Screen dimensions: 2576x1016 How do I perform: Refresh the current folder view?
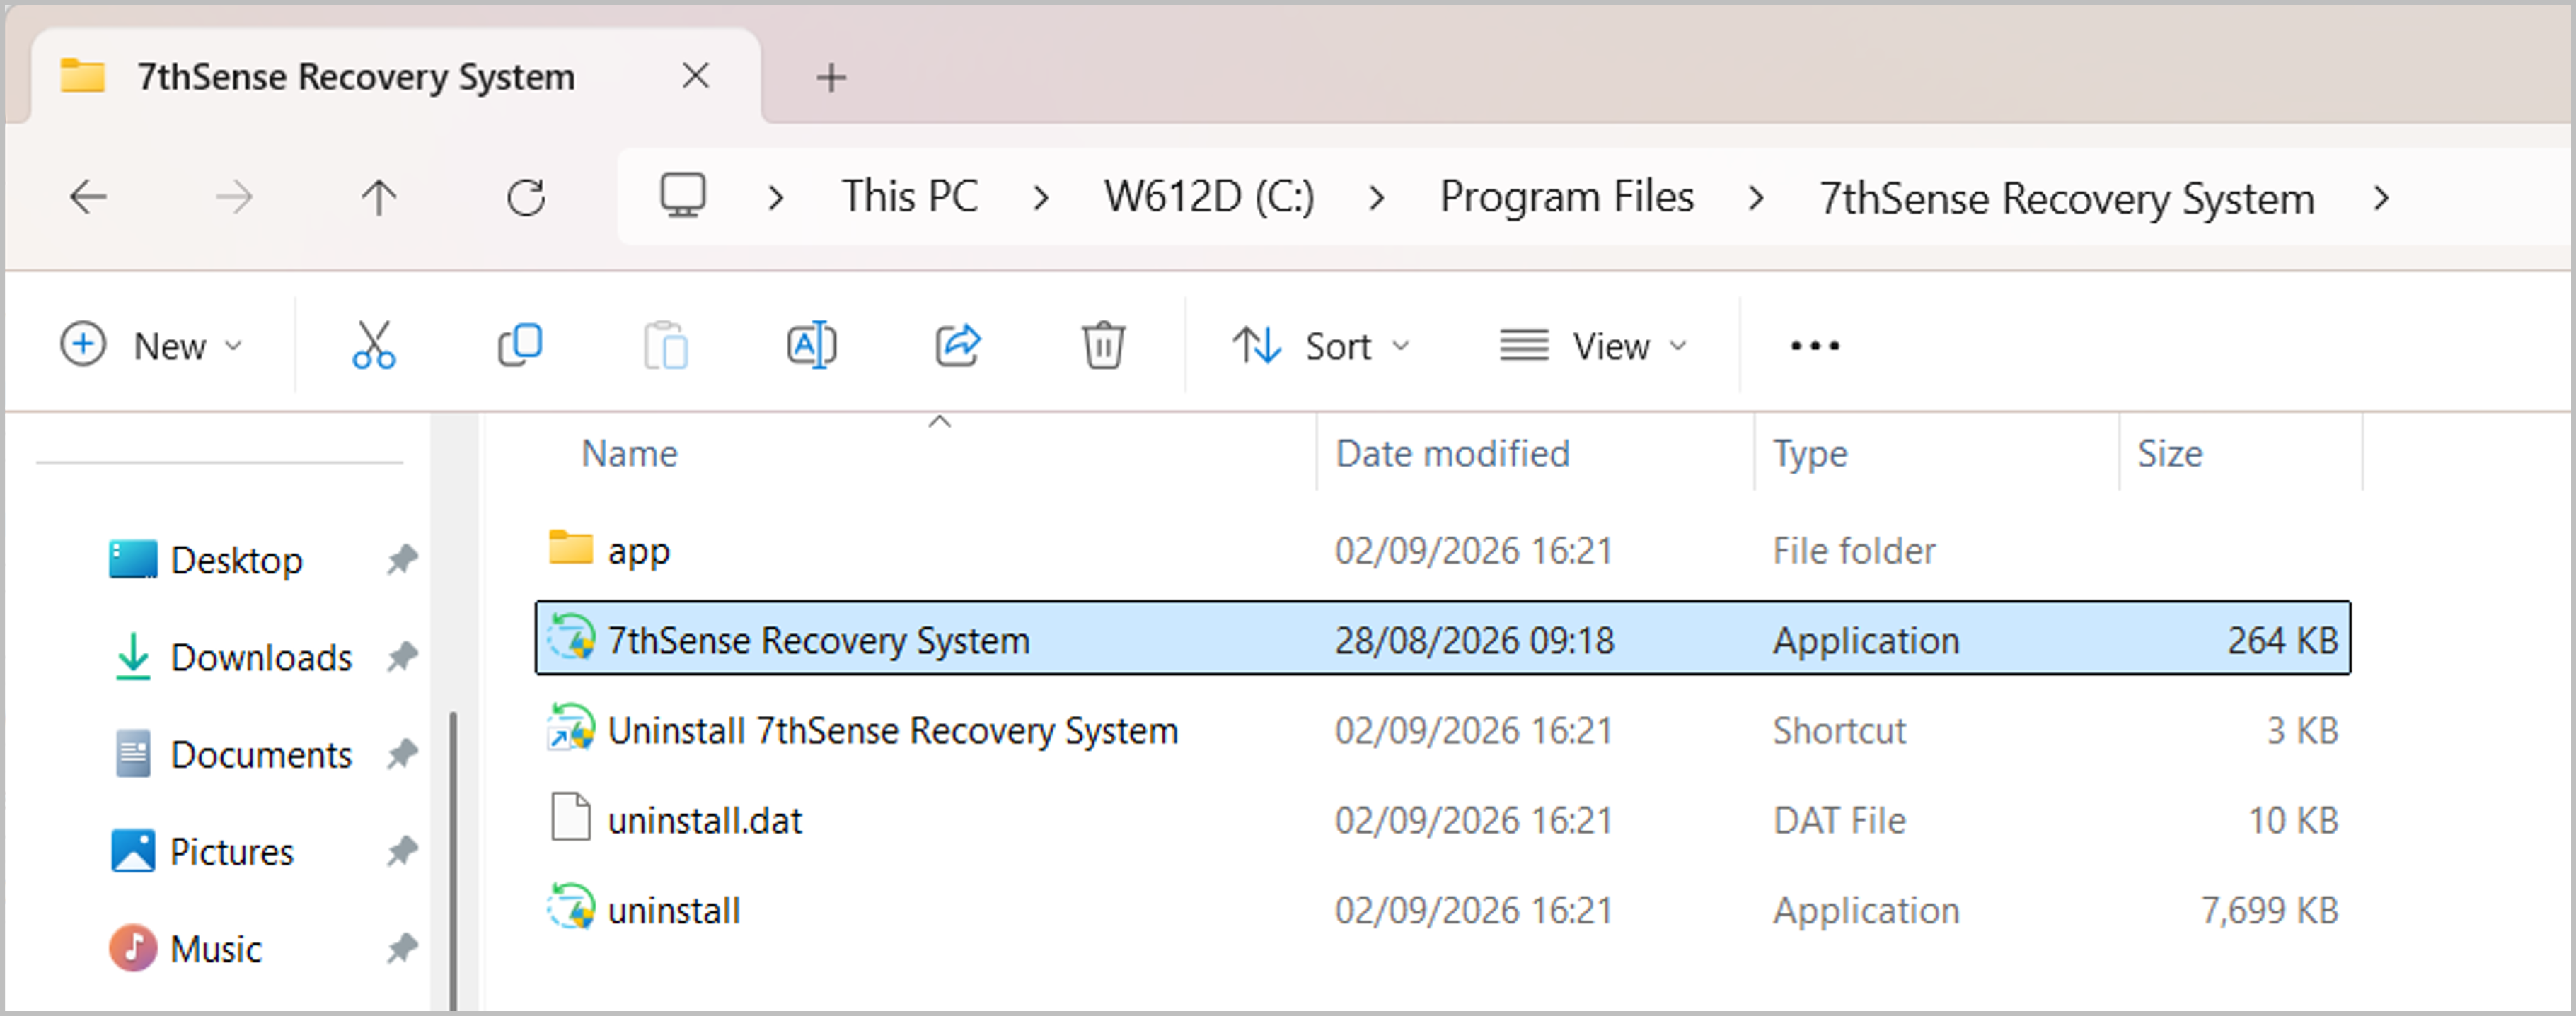click(x=526, y=197)
